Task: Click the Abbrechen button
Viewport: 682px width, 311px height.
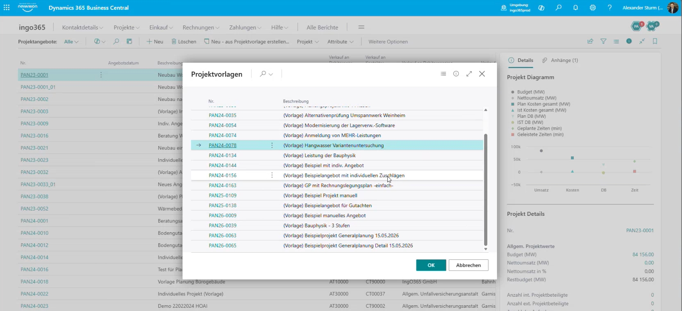Action: click(x=468, y=265)
